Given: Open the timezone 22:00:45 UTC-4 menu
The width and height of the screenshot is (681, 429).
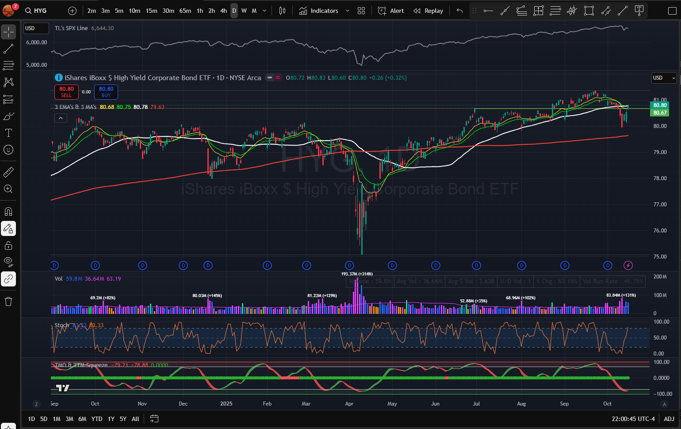Looking at the screenshot, I should (633, 419).
